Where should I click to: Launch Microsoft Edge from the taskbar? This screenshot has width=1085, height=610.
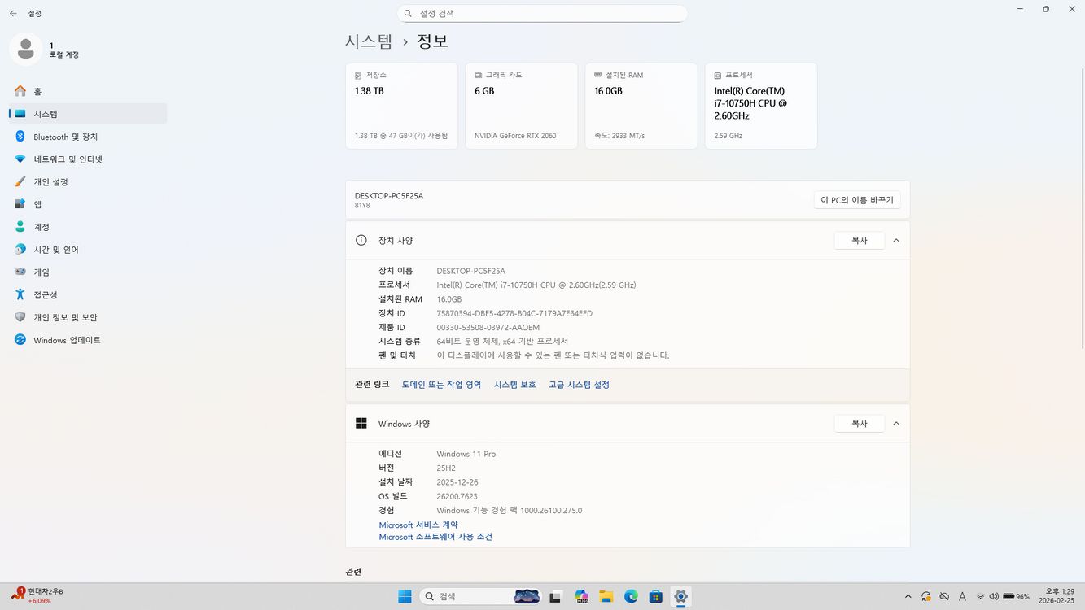point(631,596)
